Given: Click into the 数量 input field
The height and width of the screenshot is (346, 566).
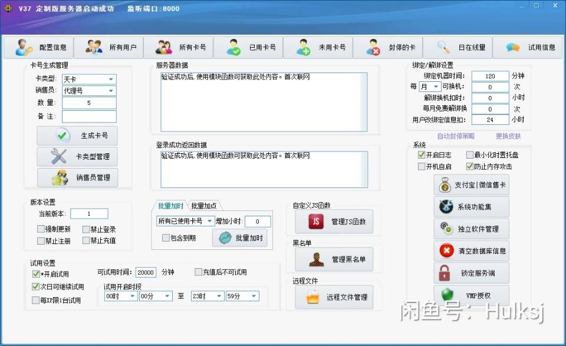Looking at the screenshot, I should [89, 103].
